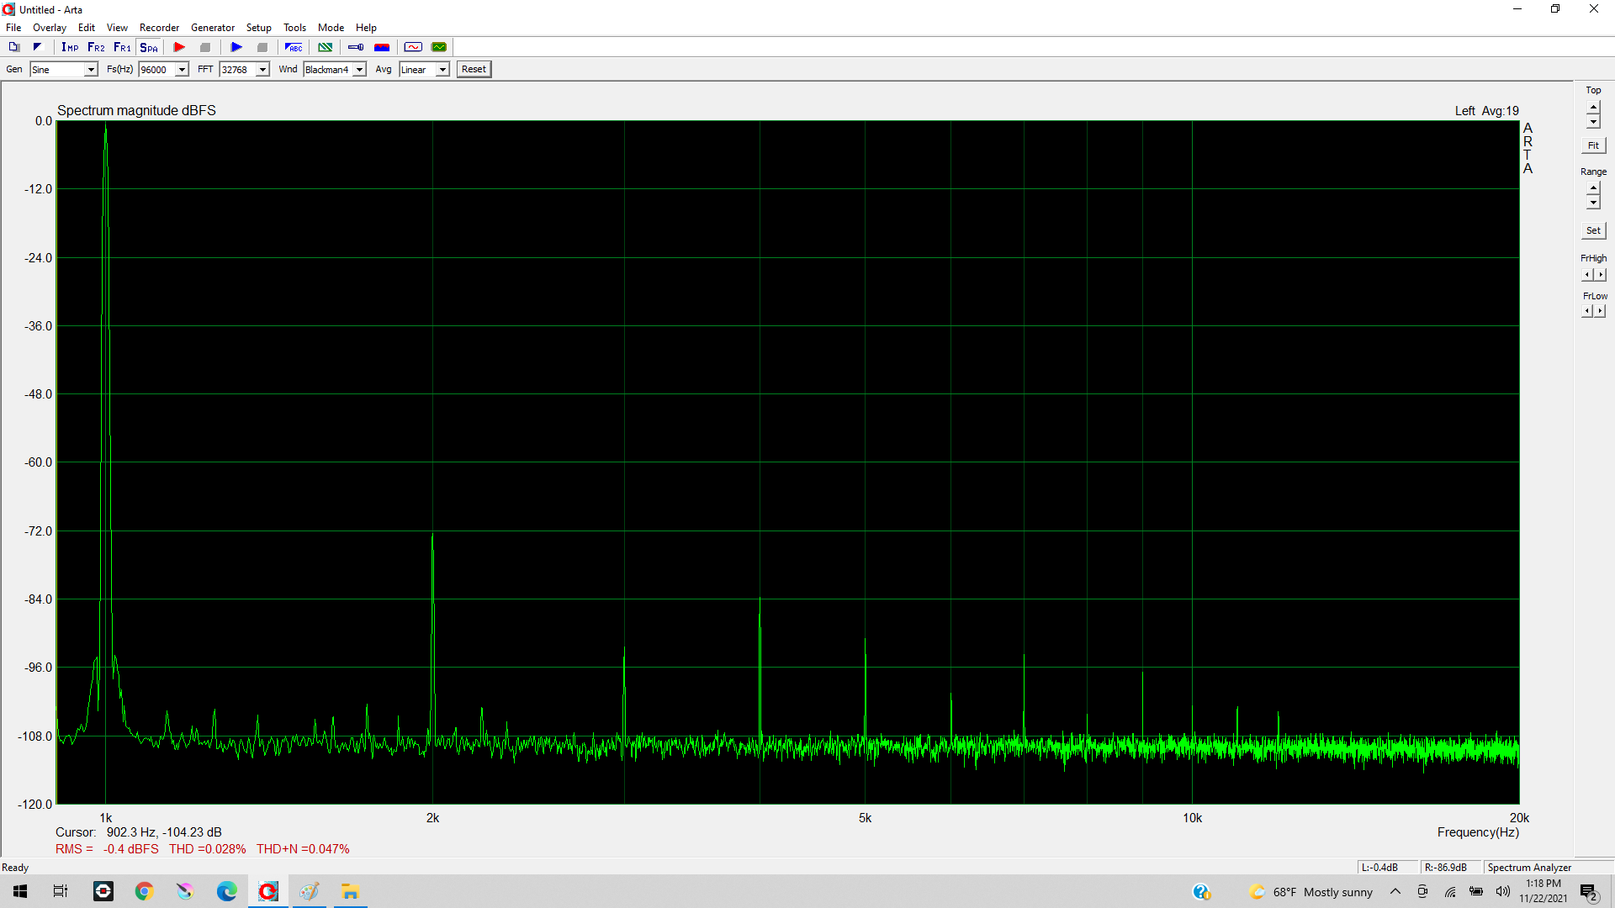Open the volume control in system tray
The image size is (1615, 908).
(x=1503, y=891)
